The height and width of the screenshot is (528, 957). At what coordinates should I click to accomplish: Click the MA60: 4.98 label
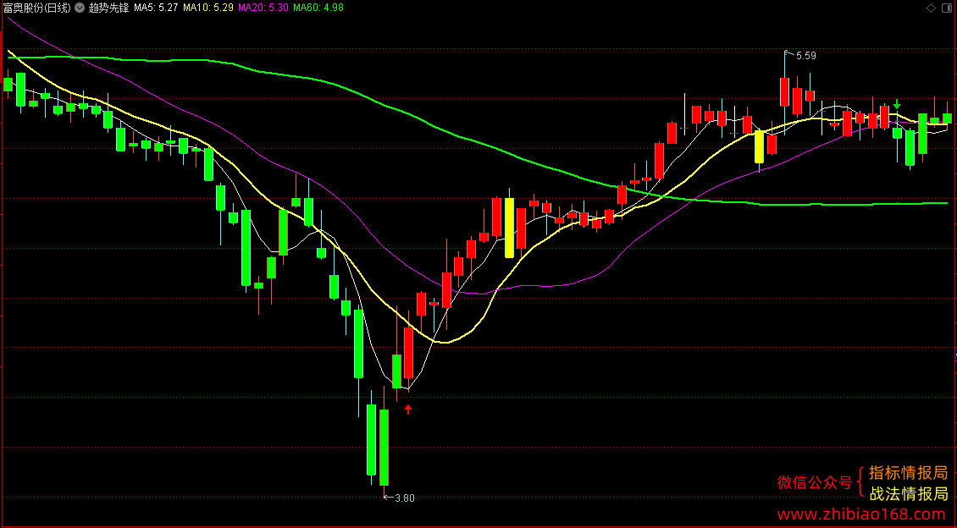pos(318,8)
